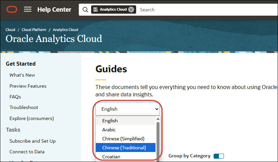The height and width of the screenshot is (162, 278).
Task: Select Arabic from the language list
Action: pos(125,130)
